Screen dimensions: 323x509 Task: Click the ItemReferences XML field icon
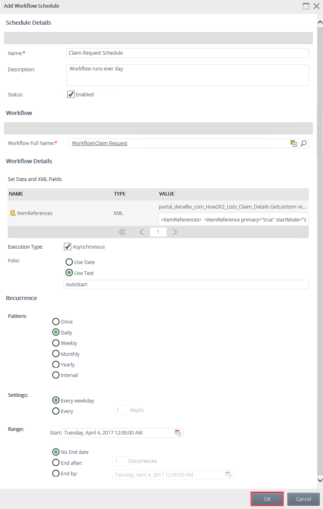click(13, 213)
